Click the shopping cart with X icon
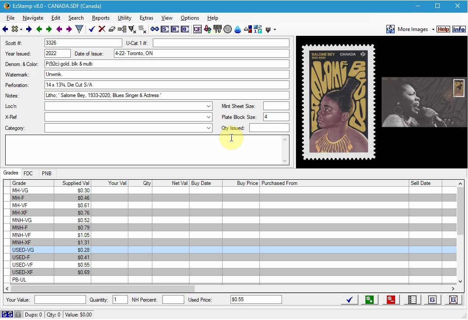This screenshot has height=320, width=468. [132, 29]
